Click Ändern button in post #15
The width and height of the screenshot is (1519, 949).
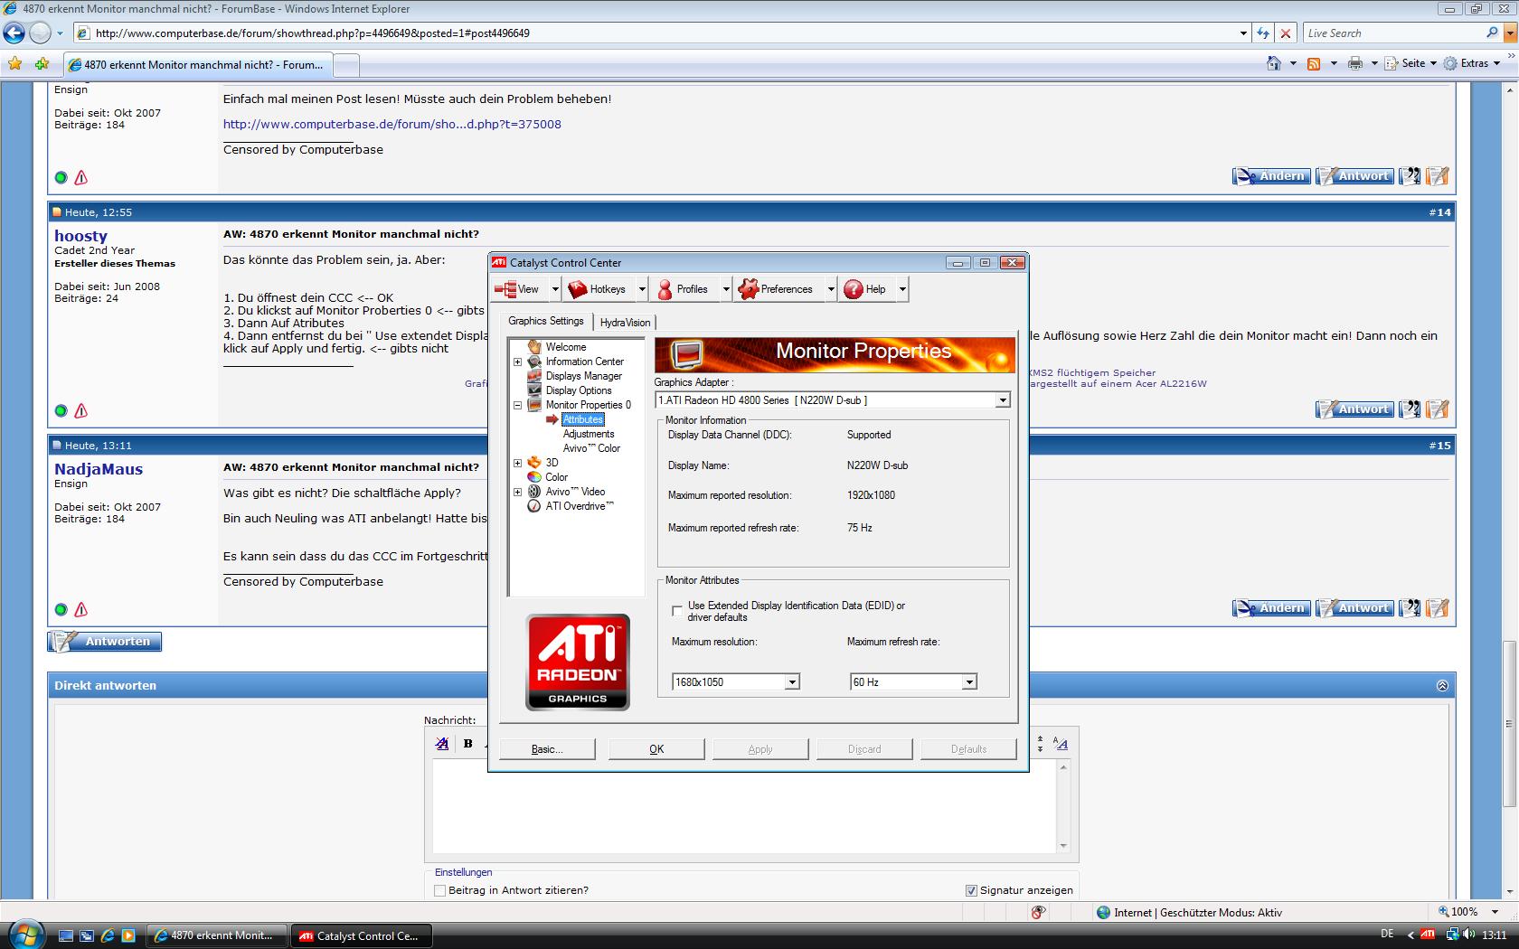1271,608
